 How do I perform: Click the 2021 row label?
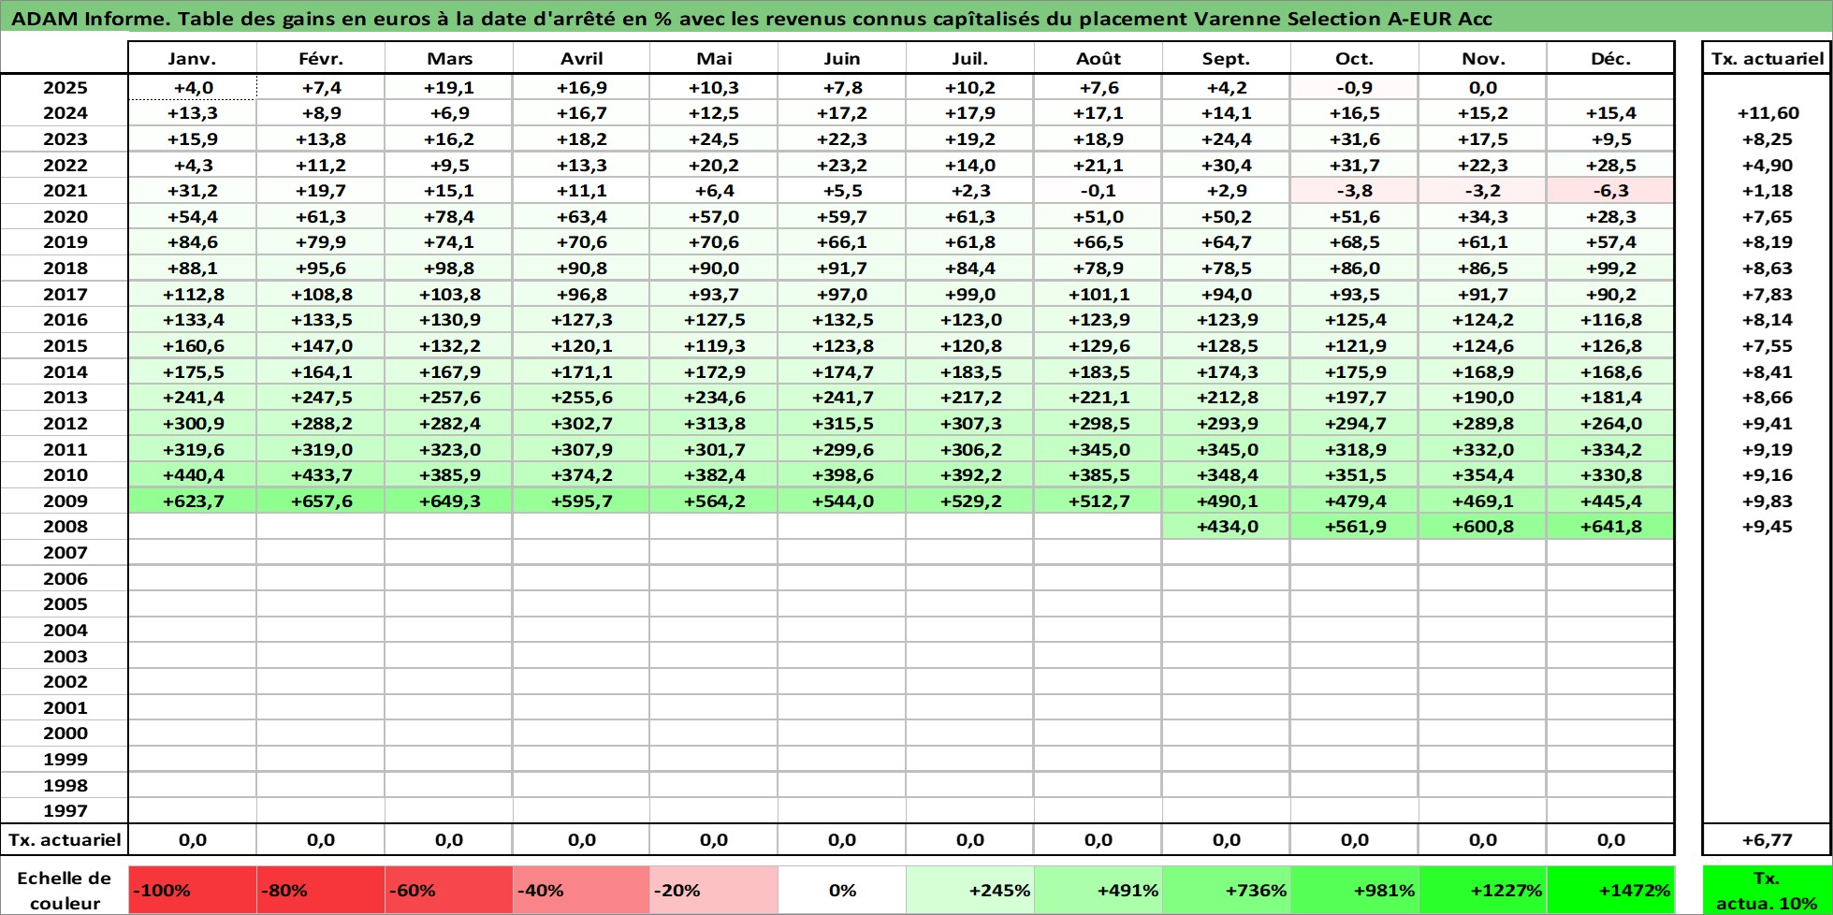click(x=65, y=190)
